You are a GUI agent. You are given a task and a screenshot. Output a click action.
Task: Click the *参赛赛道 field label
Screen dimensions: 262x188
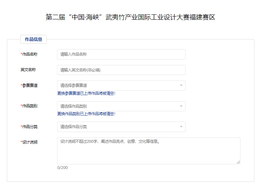coord(29,85)
